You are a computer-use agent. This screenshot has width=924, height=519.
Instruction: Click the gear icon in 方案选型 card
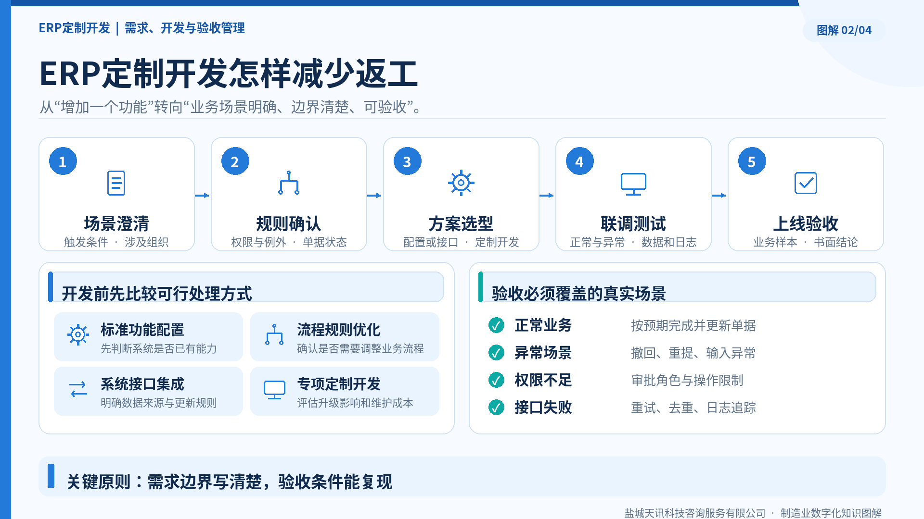tap(461, 183)
